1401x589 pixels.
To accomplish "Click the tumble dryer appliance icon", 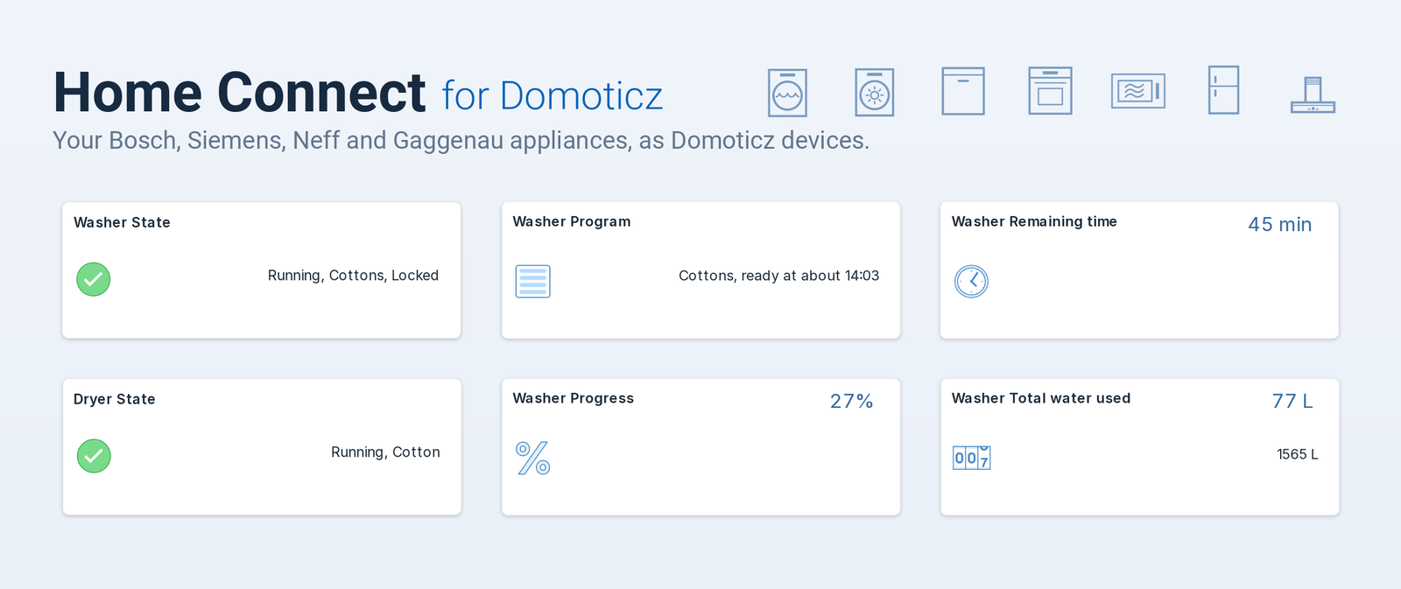I will click(x=874, y=93).
